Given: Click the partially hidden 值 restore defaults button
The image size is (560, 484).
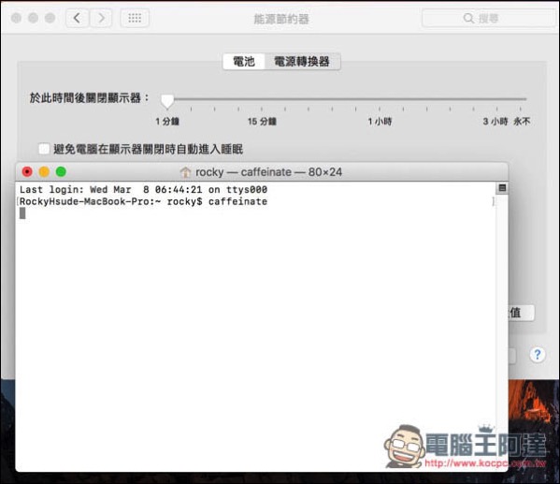Looking at the screenshot, I should pos(521,313).
